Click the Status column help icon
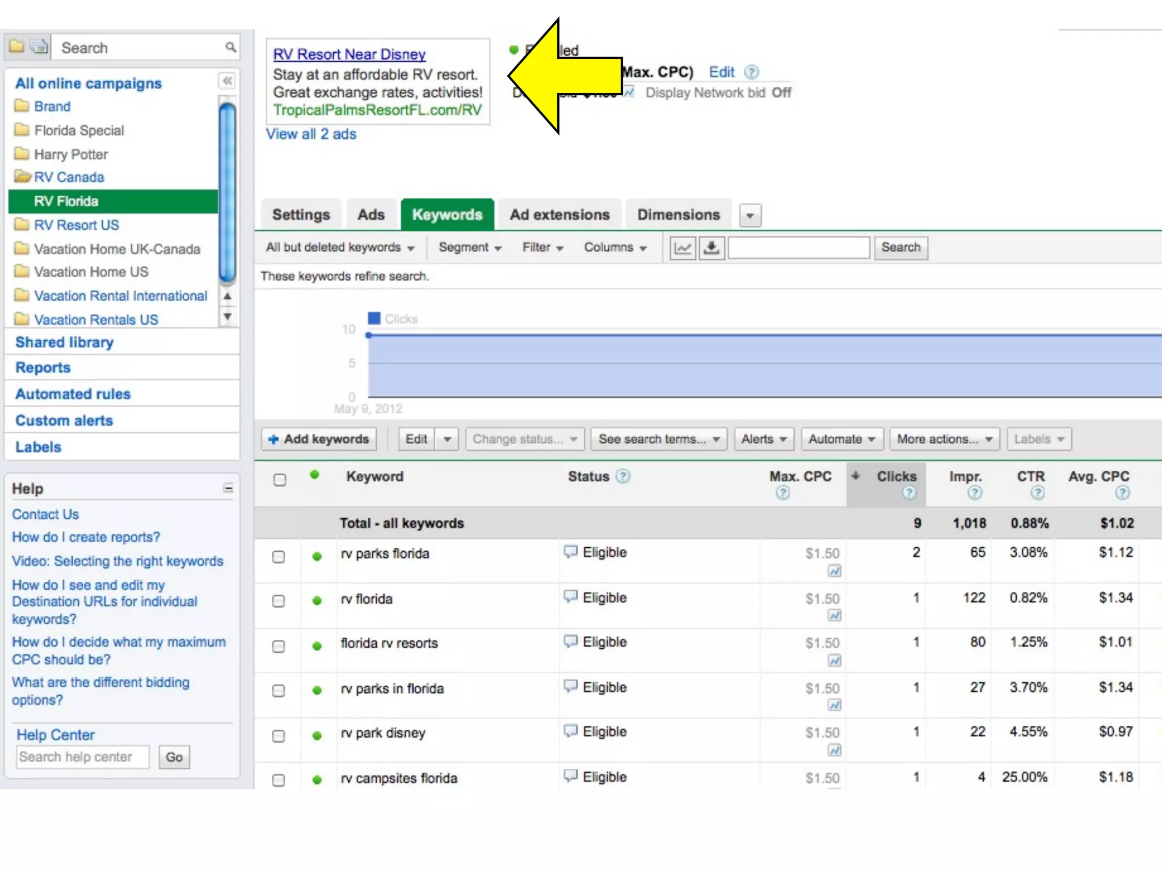Viewport: 1162px width, 871px height. click(x=623, y=476)
